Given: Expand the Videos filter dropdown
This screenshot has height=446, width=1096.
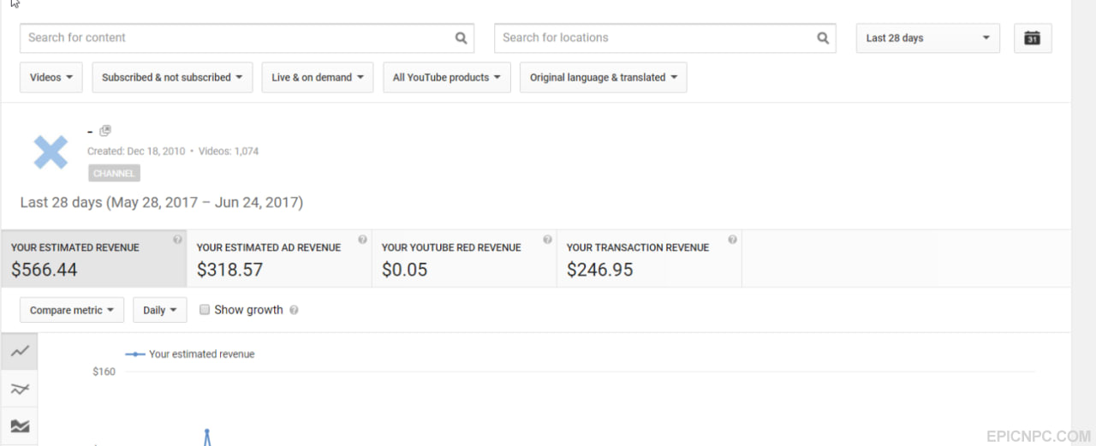Looking at the screenshot, I should (51, 77).
